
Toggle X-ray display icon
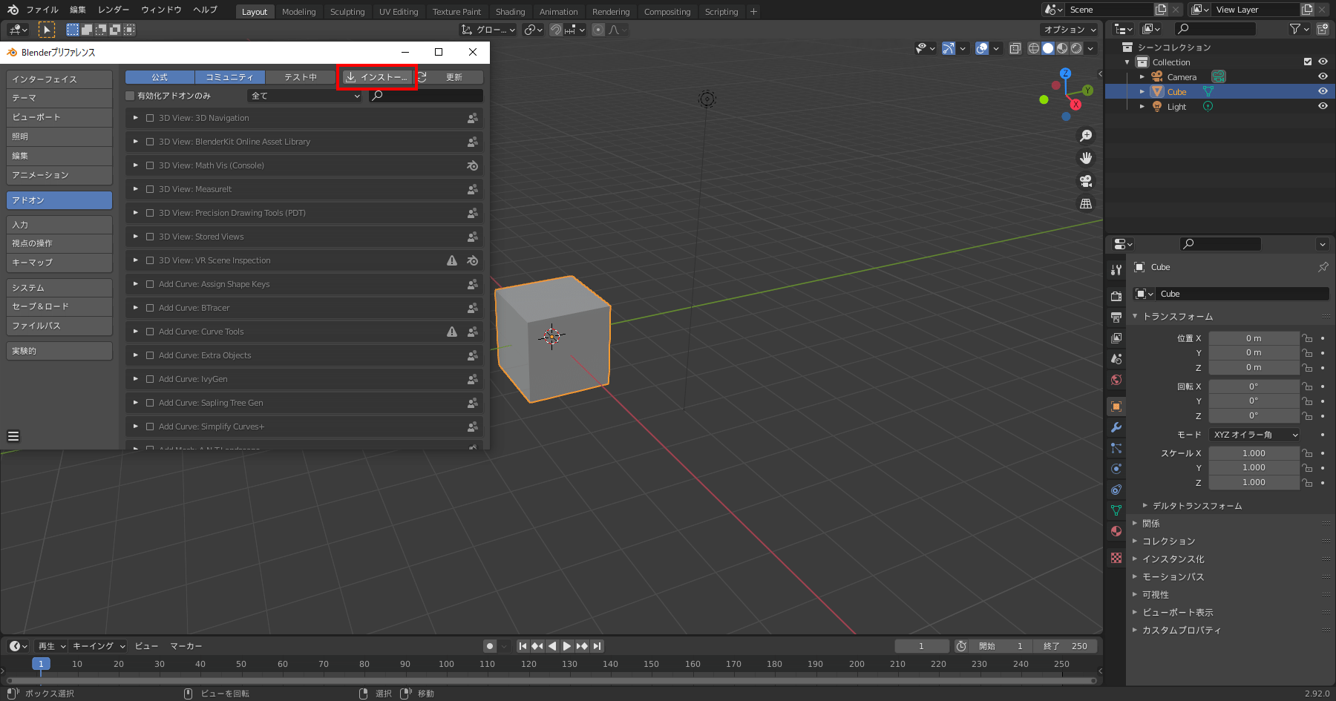coord(1015,48)
